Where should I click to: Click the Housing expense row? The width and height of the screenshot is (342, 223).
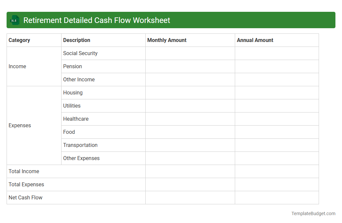pos(73,92)
